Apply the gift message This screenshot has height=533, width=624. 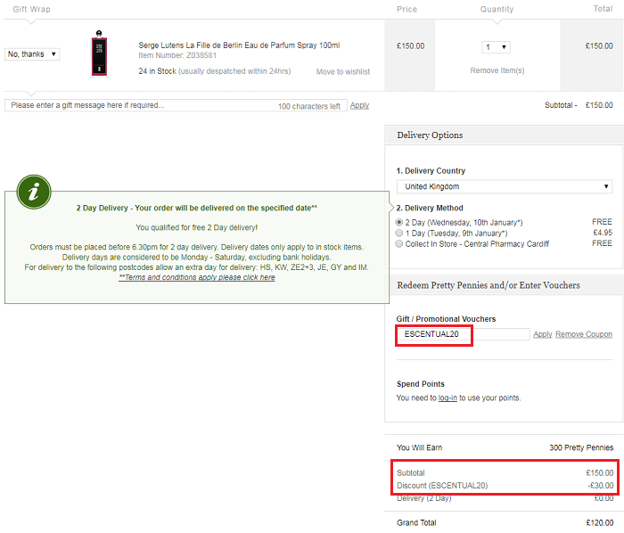[359, 105]
